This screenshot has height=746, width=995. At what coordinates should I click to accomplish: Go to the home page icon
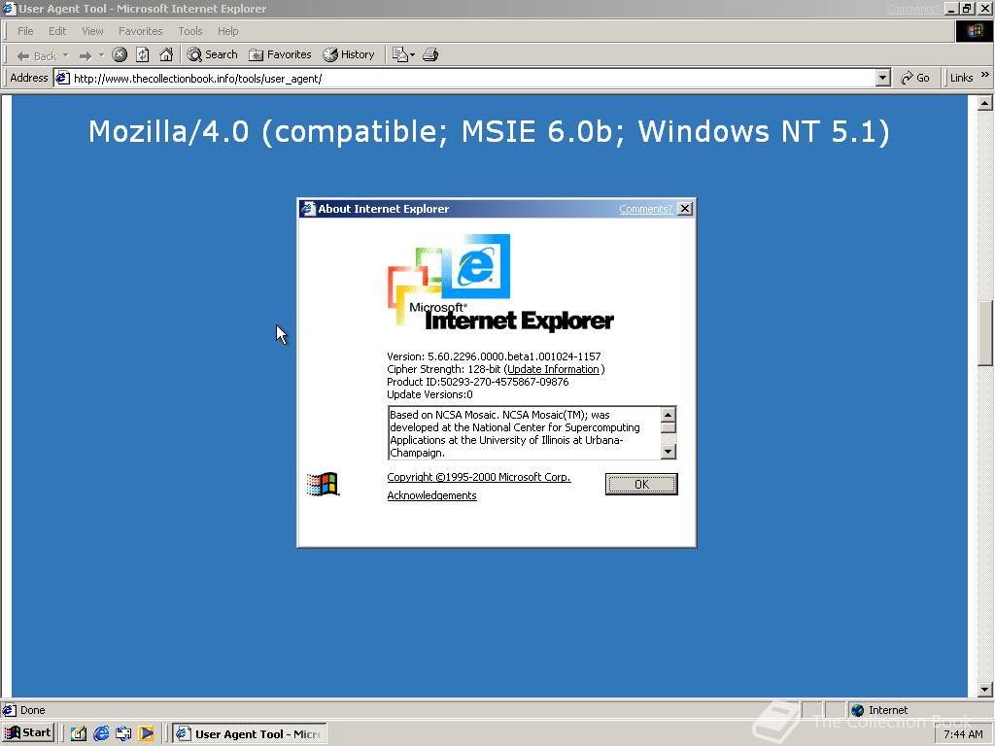pos(166,55)
